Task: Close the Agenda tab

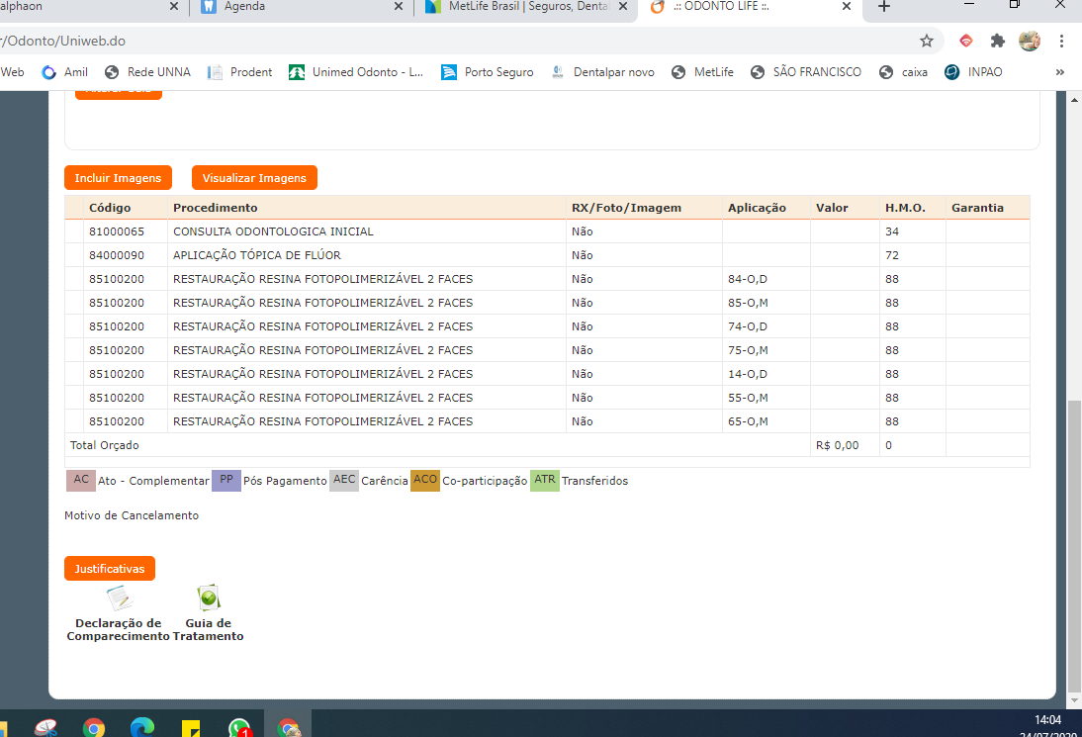Action: [x=399, y=6]
